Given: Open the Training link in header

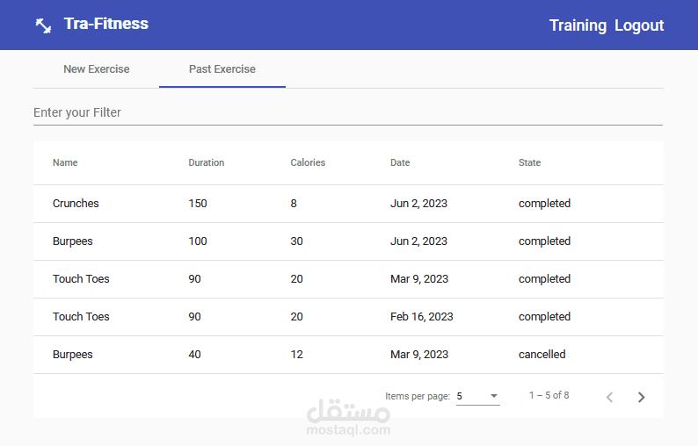Looking at the screenshot, I should 578,25.
